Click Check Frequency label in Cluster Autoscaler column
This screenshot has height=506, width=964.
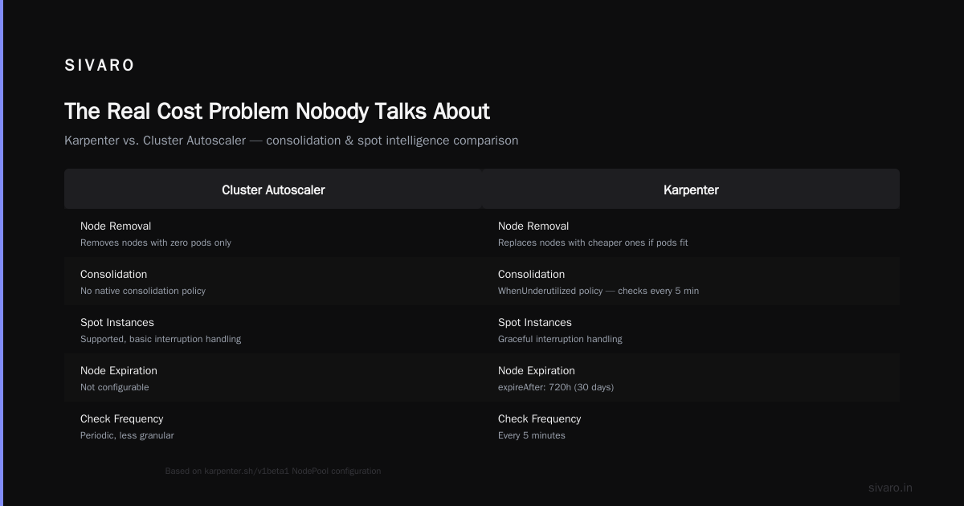click(122, 419)
